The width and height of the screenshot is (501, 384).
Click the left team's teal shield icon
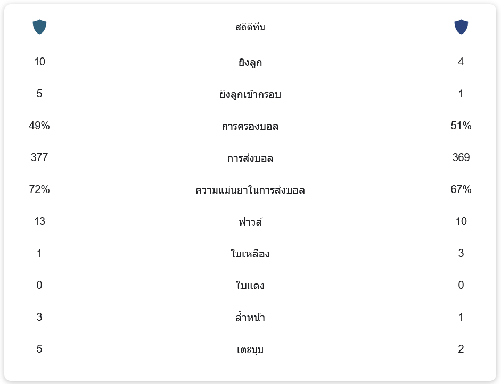(39, 27)
